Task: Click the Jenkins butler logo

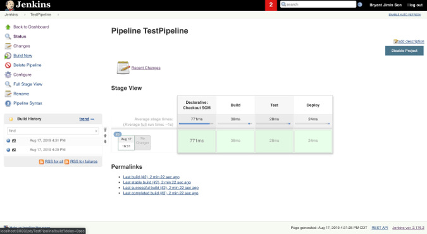Action: (9, 5)
